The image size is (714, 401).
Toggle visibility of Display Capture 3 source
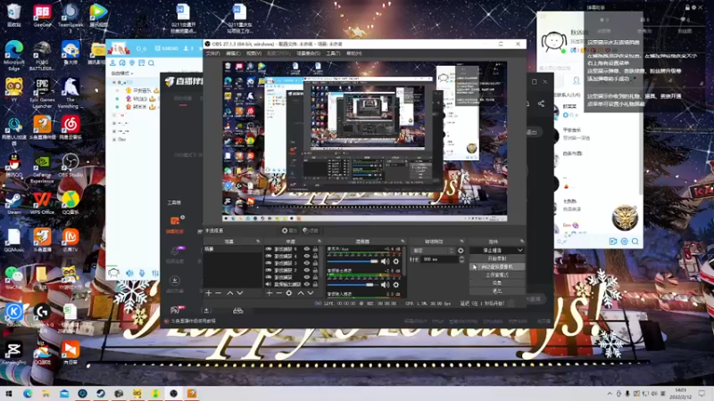pos(307,263)
